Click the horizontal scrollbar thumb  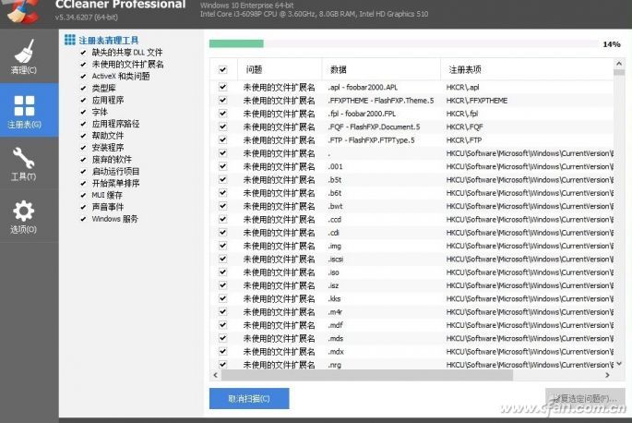(367, 375)
